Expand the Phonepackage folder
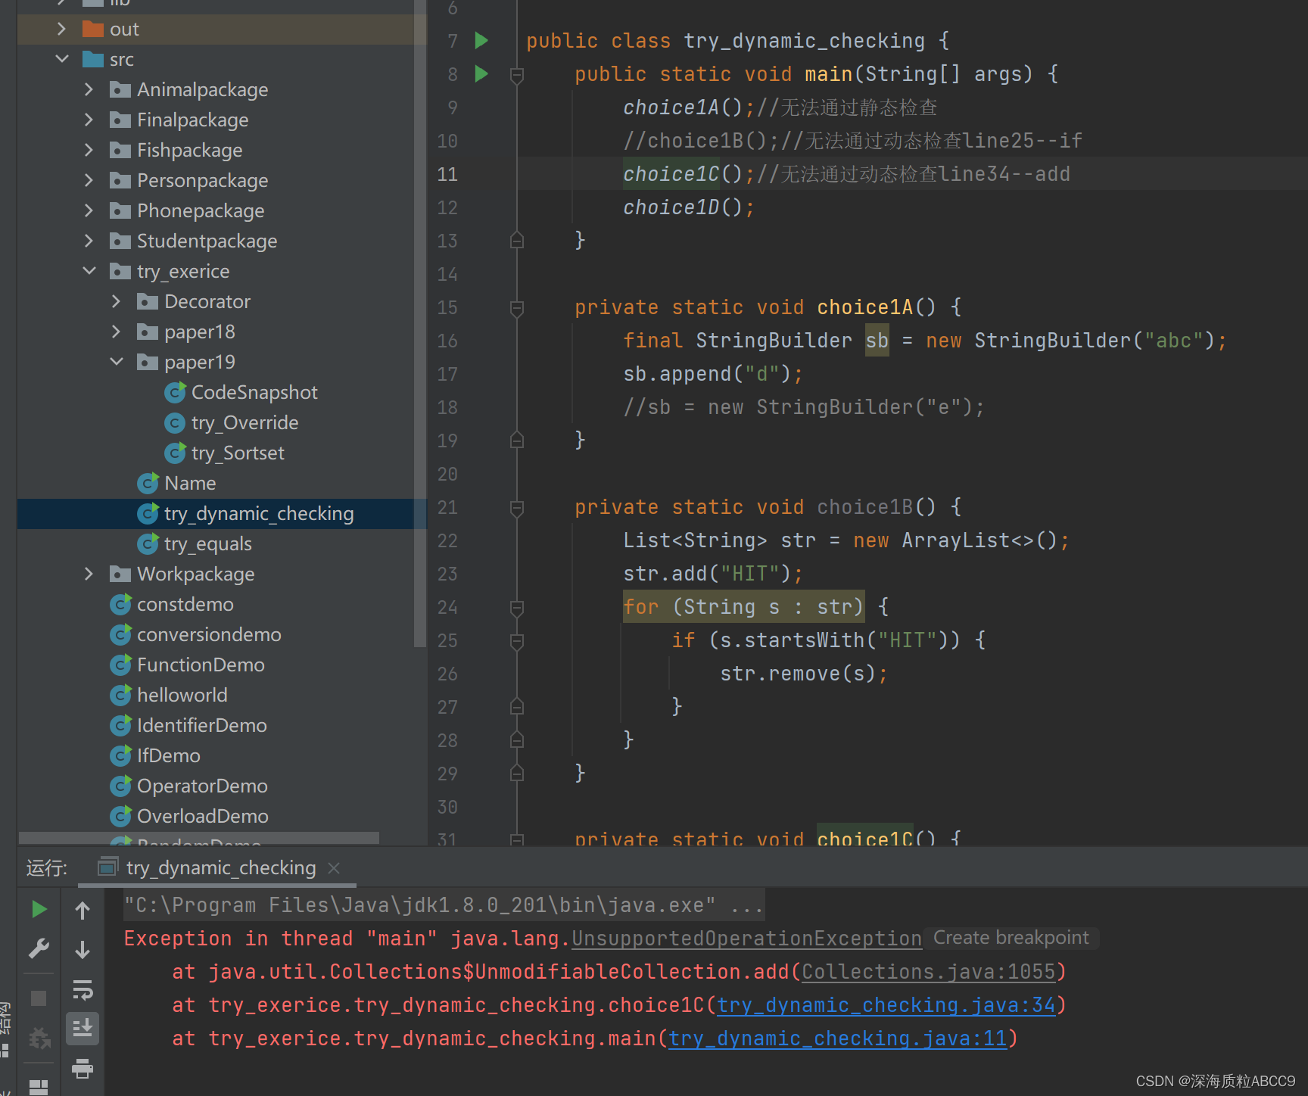The height and width of the screenshot is (1096, 1308). pyautogui.click(x=89, y=210)
